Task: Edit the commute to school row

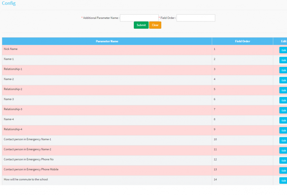Action: tap(283, 181)
